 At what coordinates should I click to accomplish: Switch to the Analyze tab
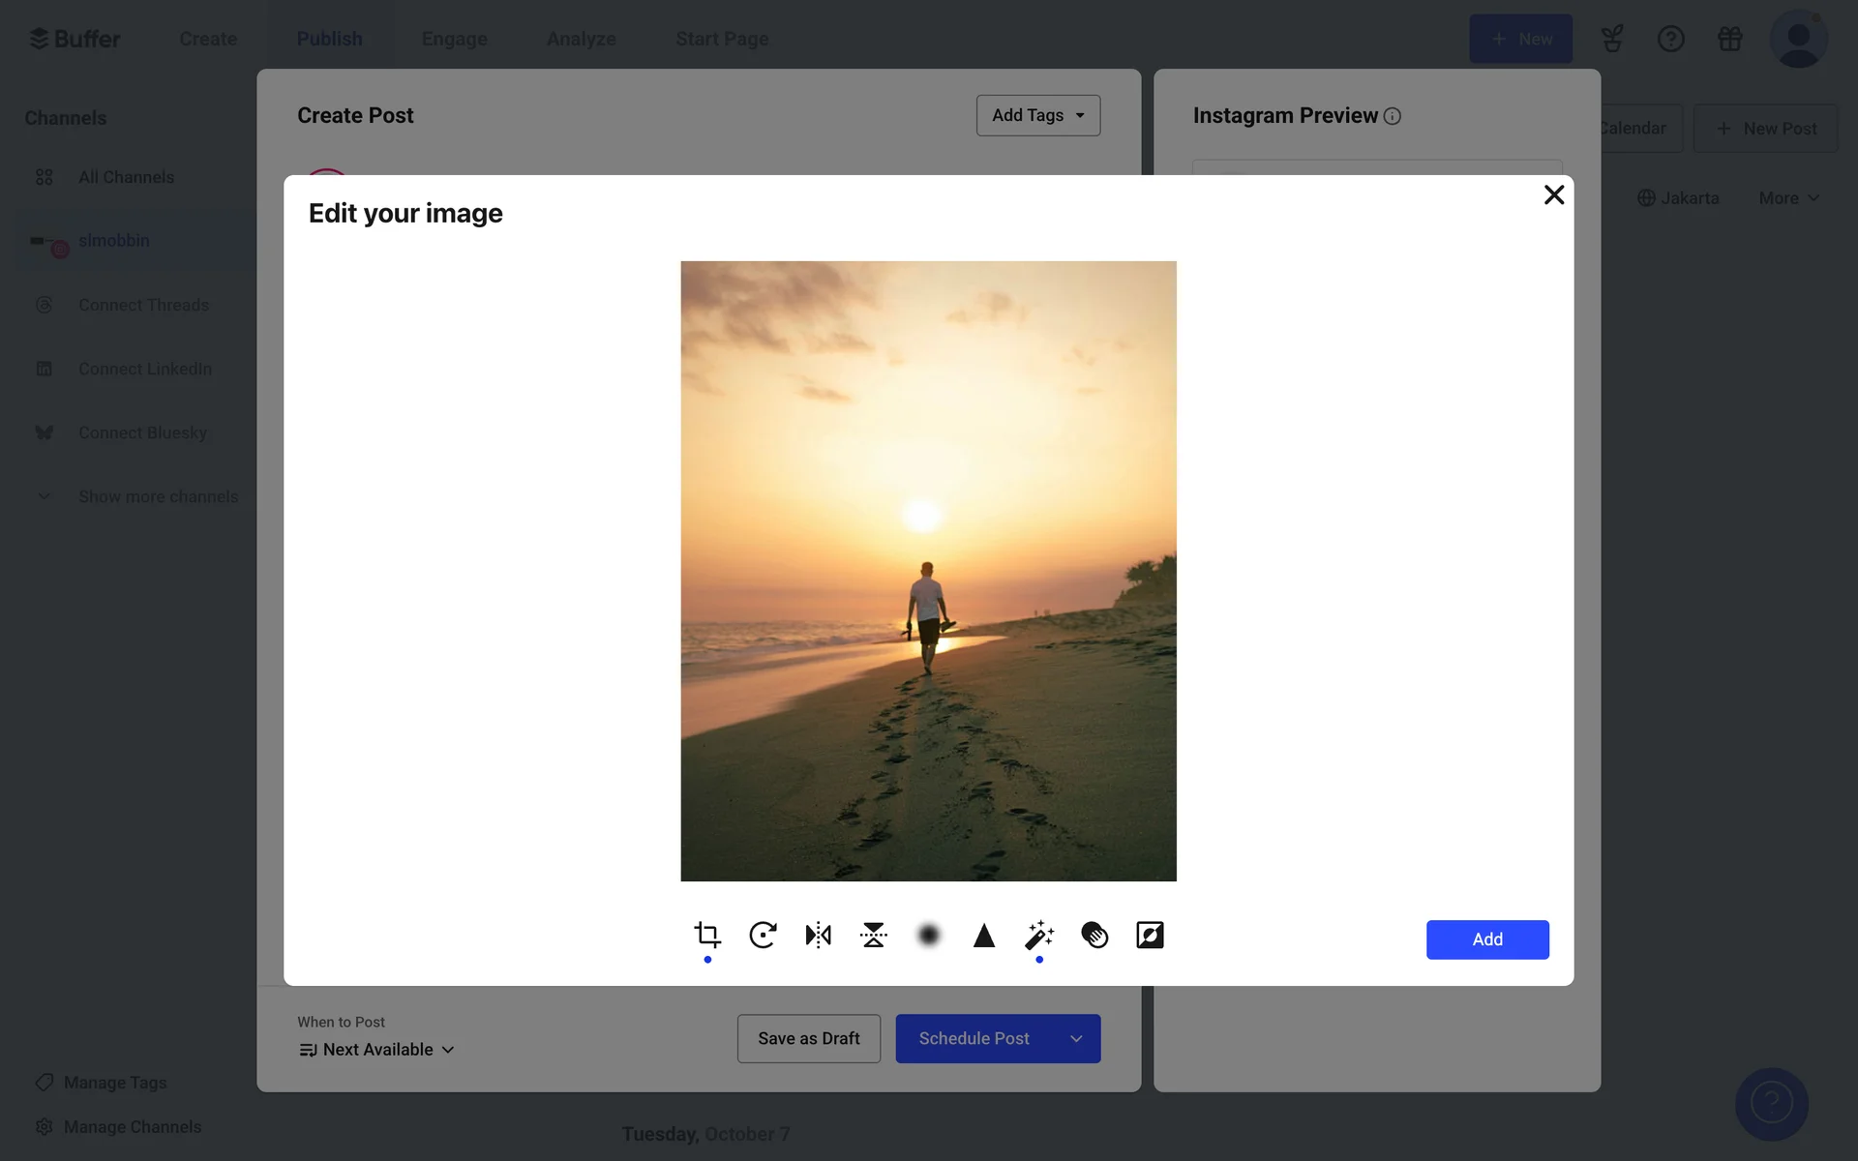pyautogui.click(x=581, y=39)
